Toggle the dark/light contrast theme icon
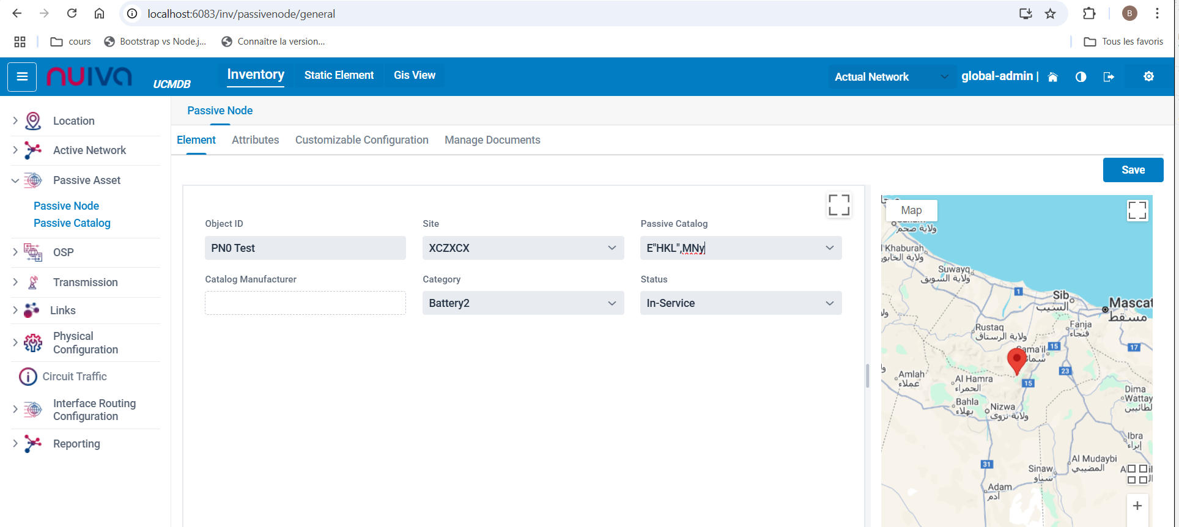The width and height of the screenshot is (1179, 527). (1081, 77)
